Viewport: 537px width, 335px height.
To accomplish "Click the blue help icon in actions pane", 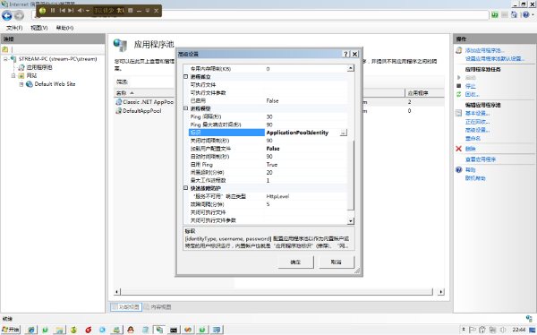I will tap(459, 169).
